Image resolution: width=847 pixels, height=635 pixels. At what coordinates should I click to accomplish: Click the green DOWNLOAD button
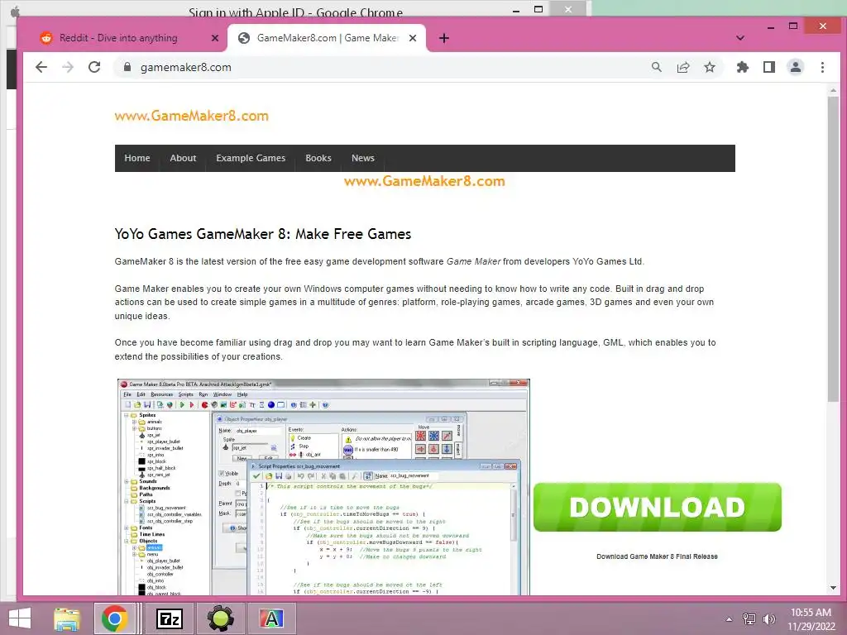pos(658,507)
